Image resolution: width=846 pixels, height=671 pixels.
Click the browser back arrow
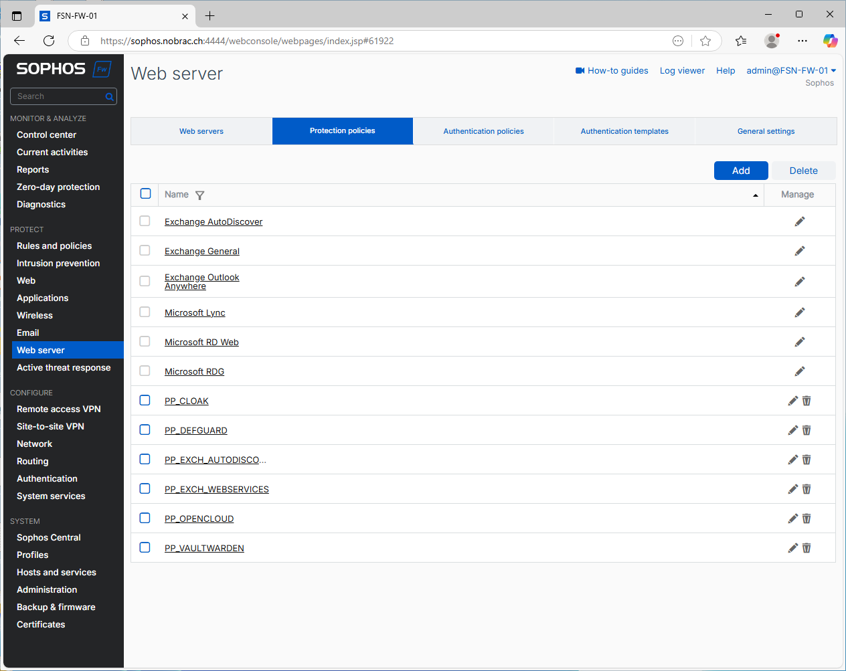click(x=19, y=41)
